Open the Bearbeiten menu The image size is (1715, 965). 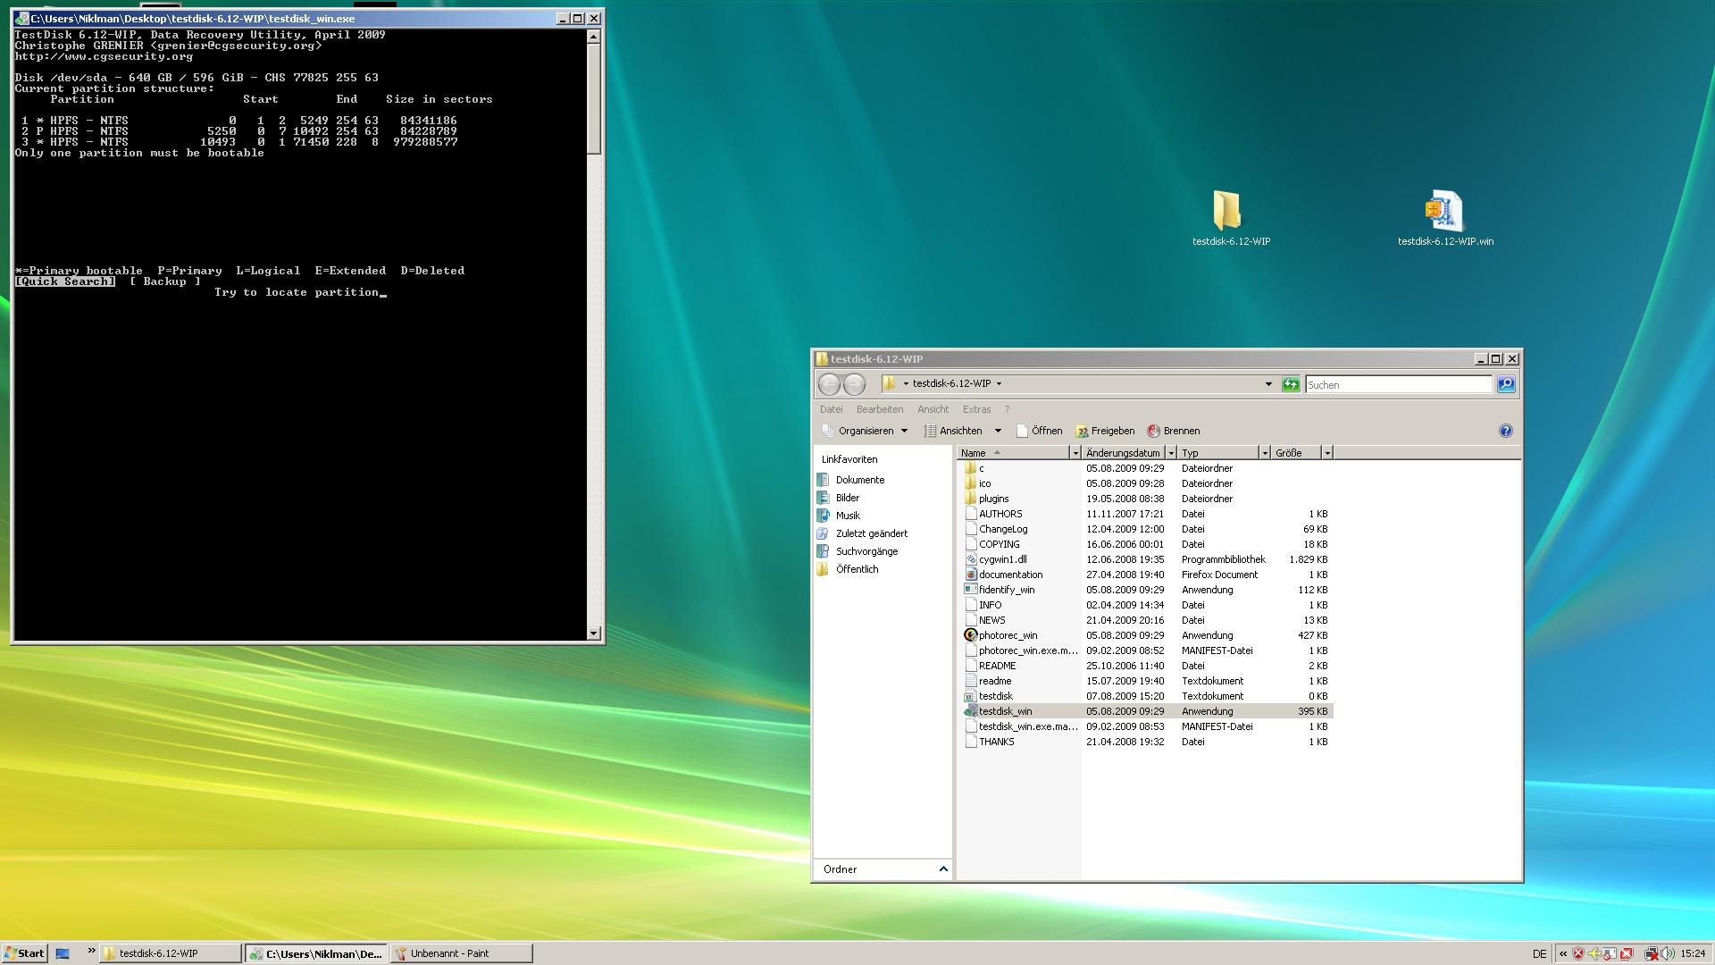[x=879, y=409]
